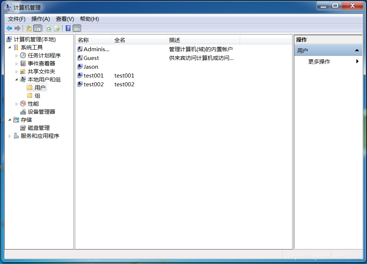
Task: Expand the 性能 node
Action: point(16,103)
